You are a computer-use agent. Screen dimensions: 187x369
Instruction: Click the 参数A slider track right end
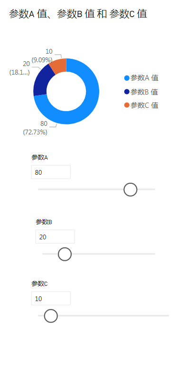click(154, 189)
